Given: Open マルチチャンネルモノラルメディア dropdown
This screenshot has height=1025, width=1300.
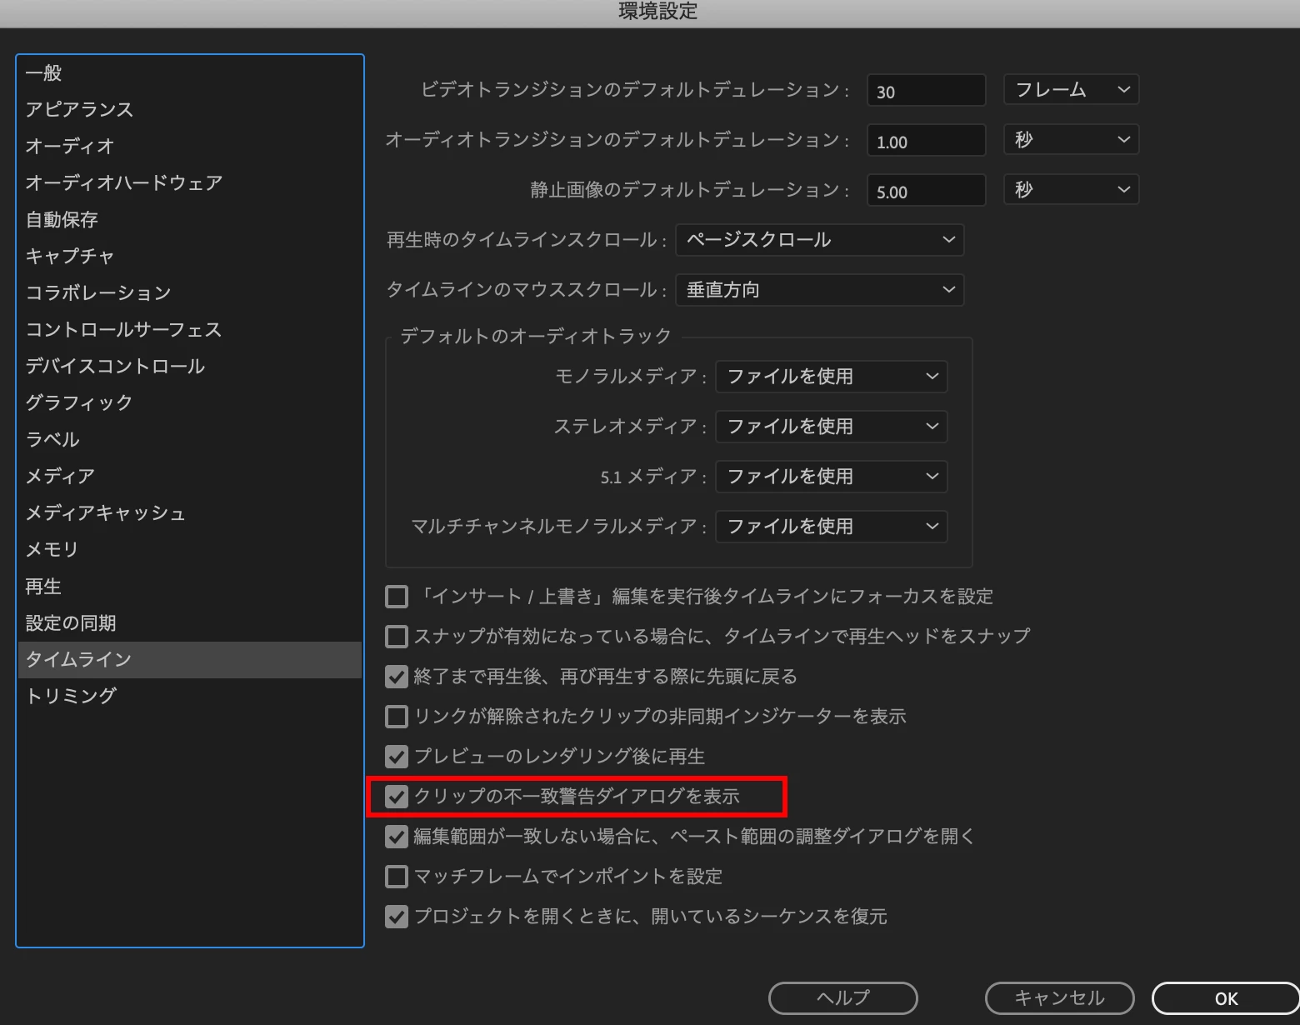Looking at the screenshot, I should (x=832, y=527).
